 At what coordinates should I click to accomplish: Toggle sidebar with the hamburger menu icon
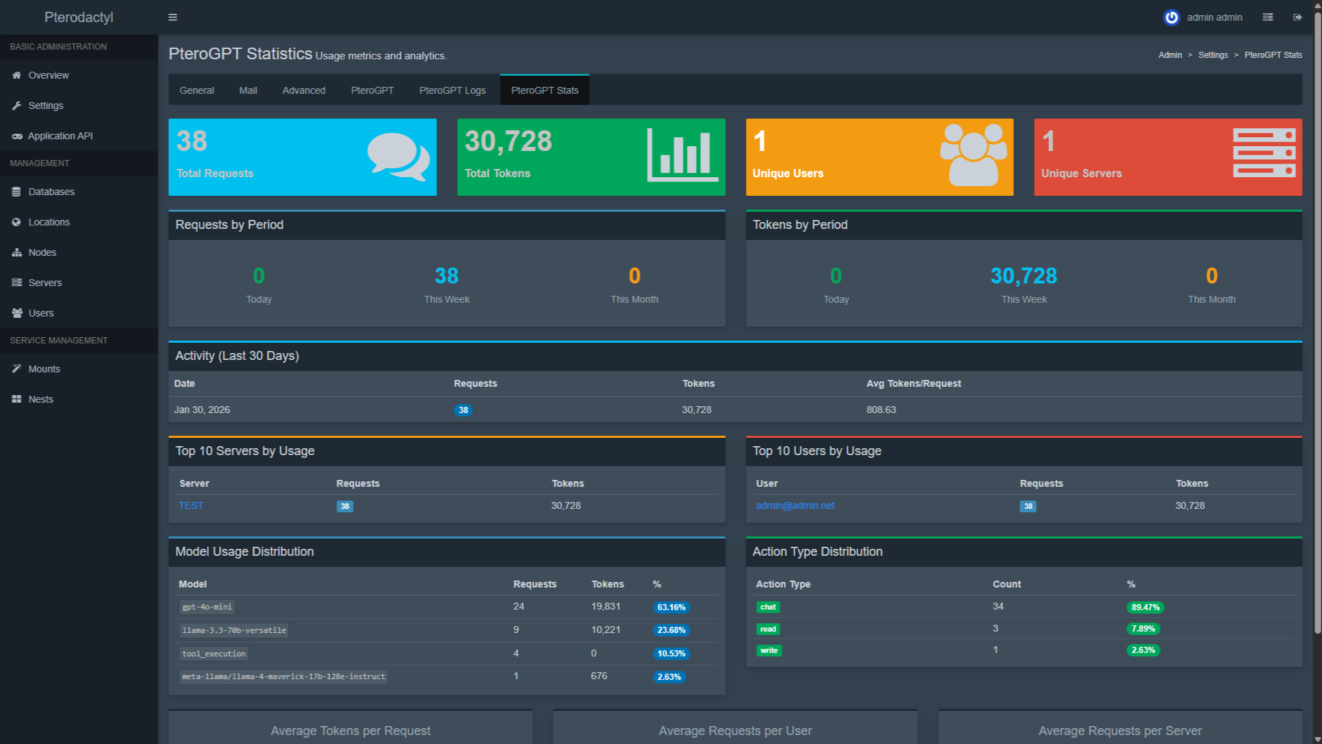point(172,17)
